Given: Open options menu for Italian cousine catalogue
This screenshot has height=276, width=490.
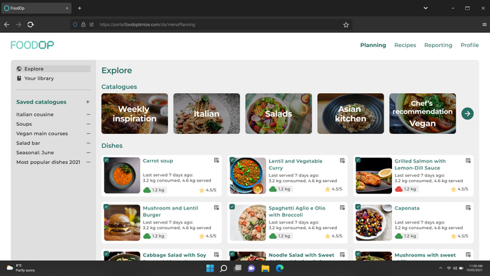Looking at the screenshot, I should pyautogui.click(x=88, y=114).
